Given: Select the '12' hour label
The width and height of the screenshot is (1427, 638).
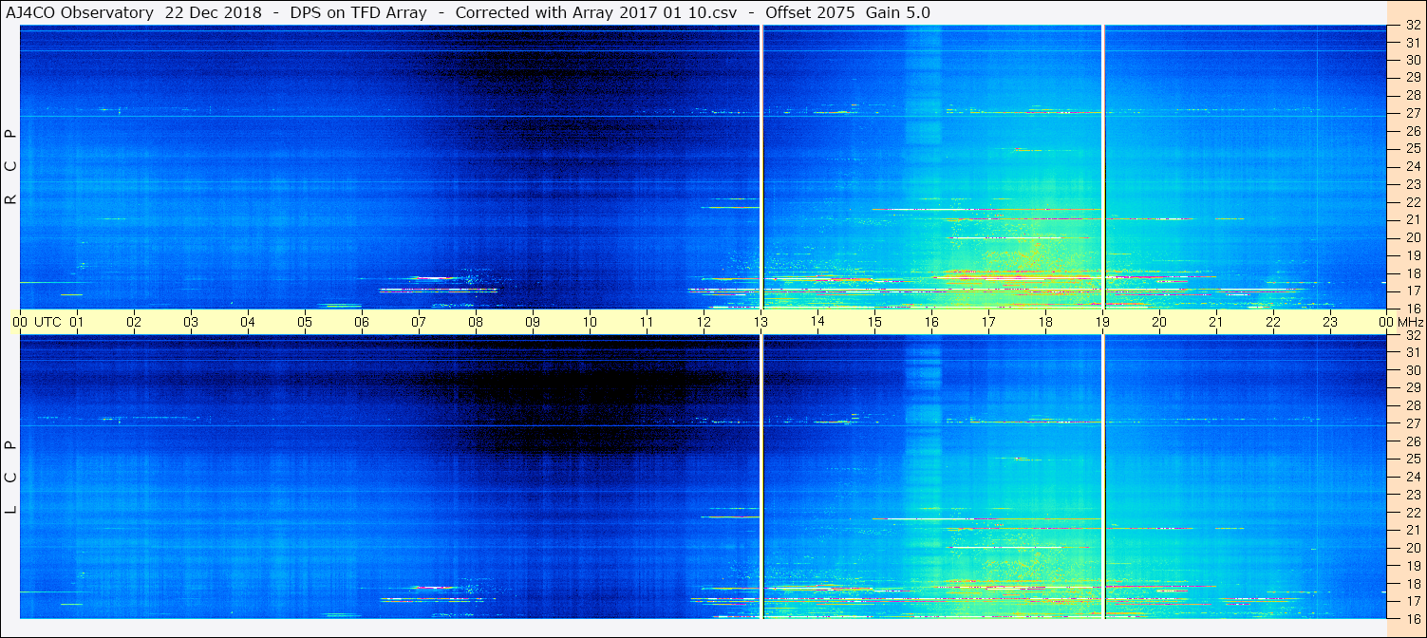Looking at the screenshot, I should coord(704,322).
